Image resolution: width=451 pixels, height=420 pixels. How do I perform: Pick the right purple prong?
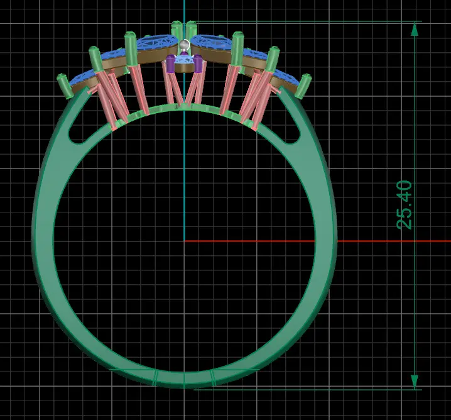(198, 64)
